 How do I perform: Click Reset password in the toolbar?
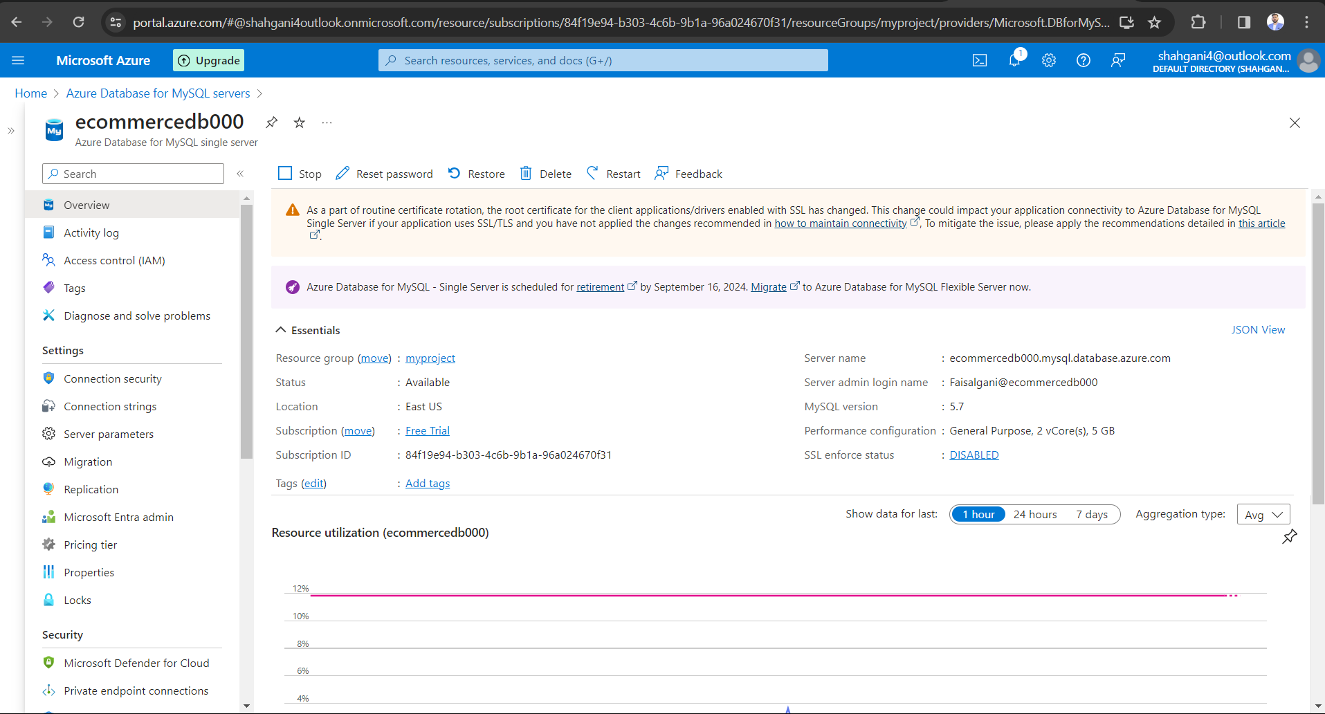tap(385, 174)
